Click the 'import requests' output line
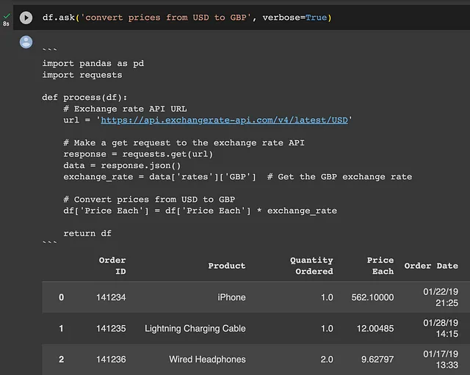Screen dimensions: 470x375 click(82, 75)
